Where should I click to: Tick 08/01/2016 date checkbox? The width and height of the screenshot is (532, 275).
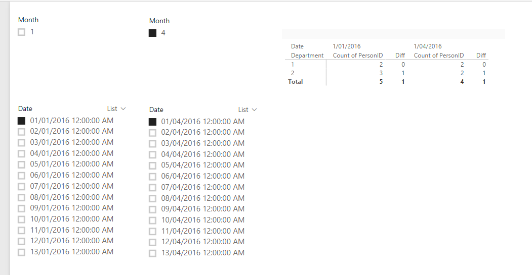click(x=21, y=197)
